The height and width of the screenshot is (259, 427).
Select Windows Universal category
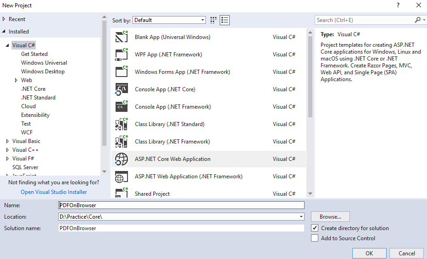click(44, 63)
